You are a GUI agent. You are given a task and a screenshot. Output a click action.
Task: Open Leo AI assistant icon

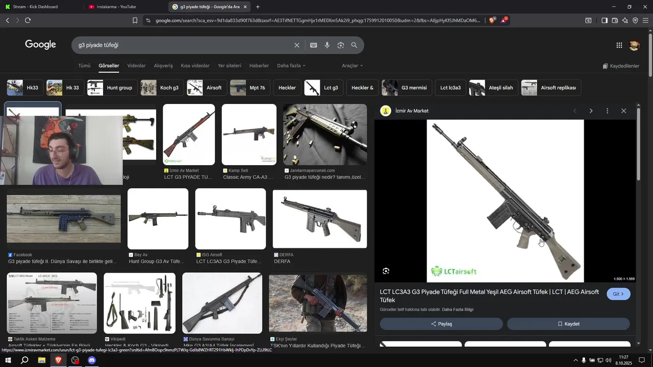(x=625, y=20)
